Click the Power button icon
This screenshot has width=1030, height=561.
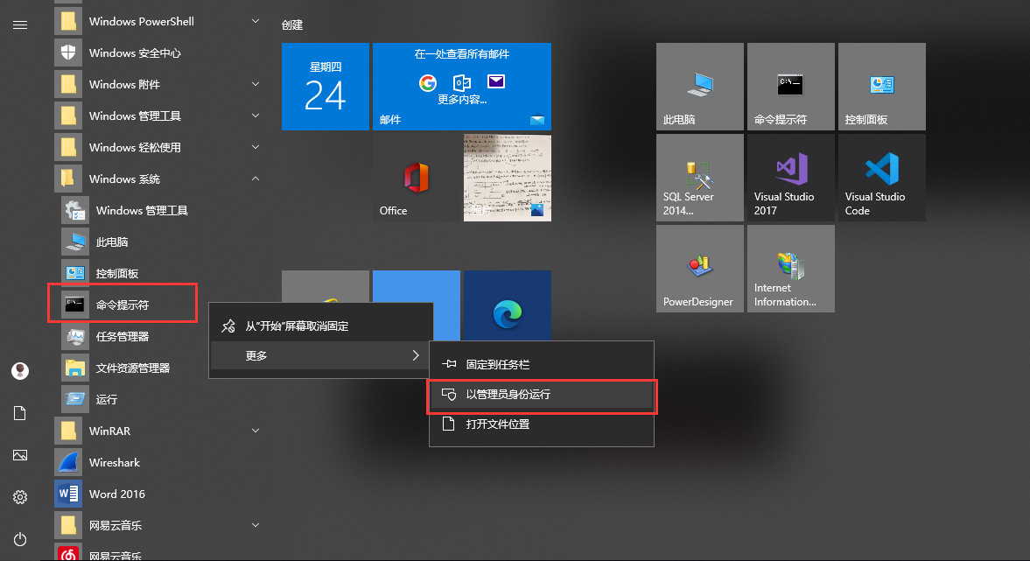pos(20,539)
